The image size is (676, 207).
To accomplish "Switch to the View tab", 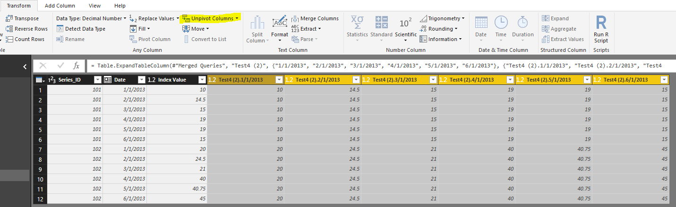I will pyautogui.click(x=95, y=6).
